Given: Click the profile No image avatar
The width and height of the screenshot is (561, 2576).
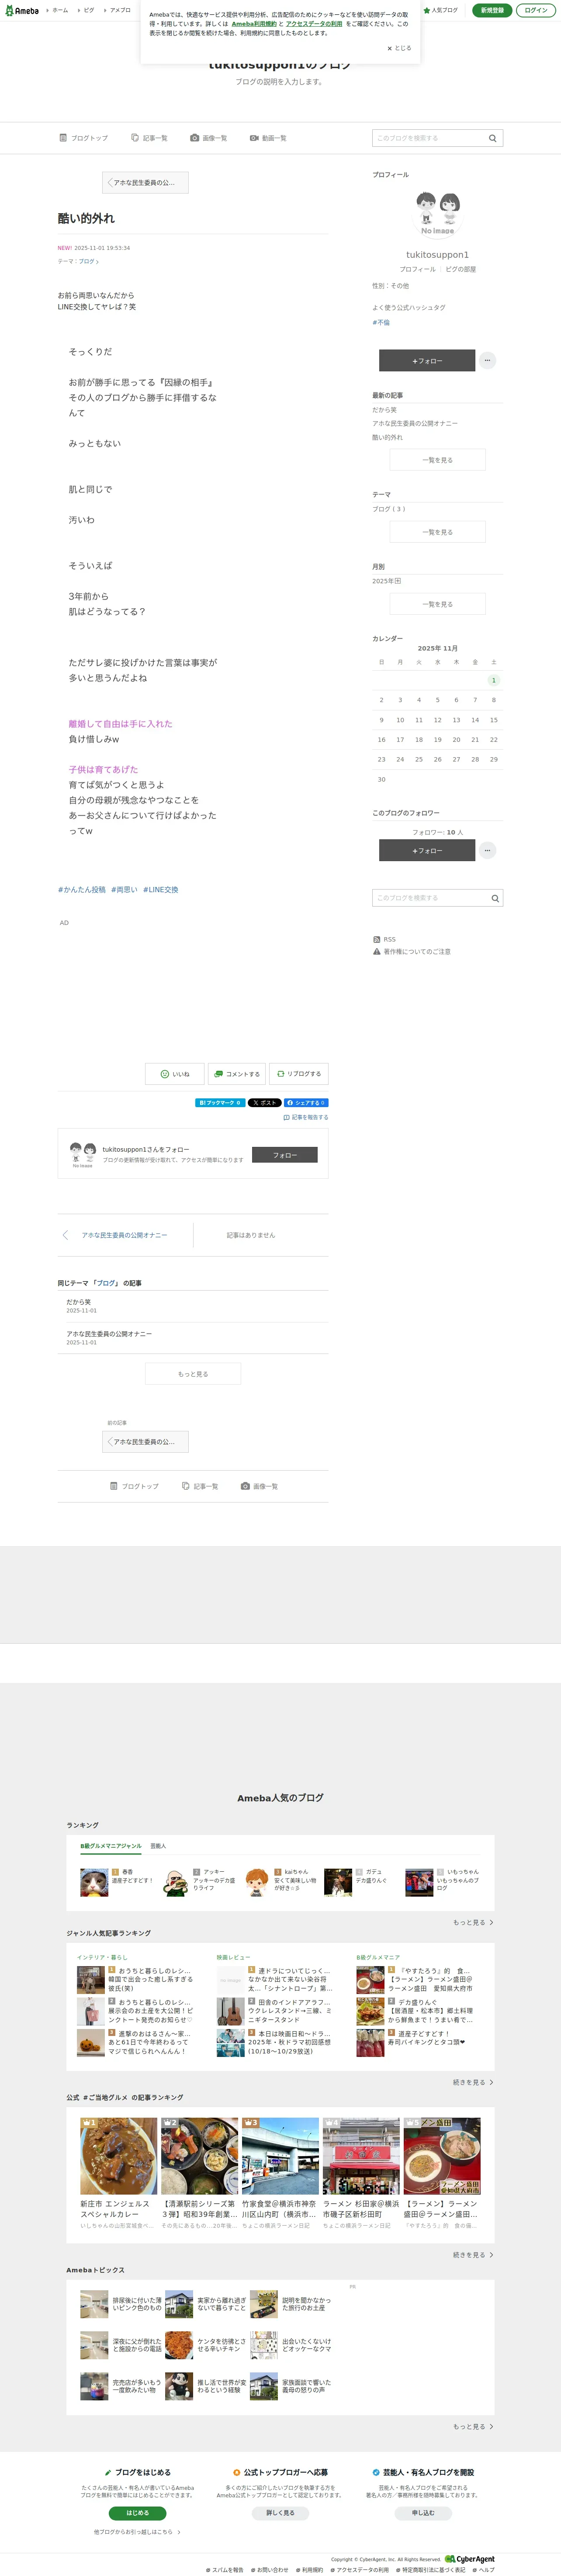Looking at the screenshot, I should tap(437, 213).
